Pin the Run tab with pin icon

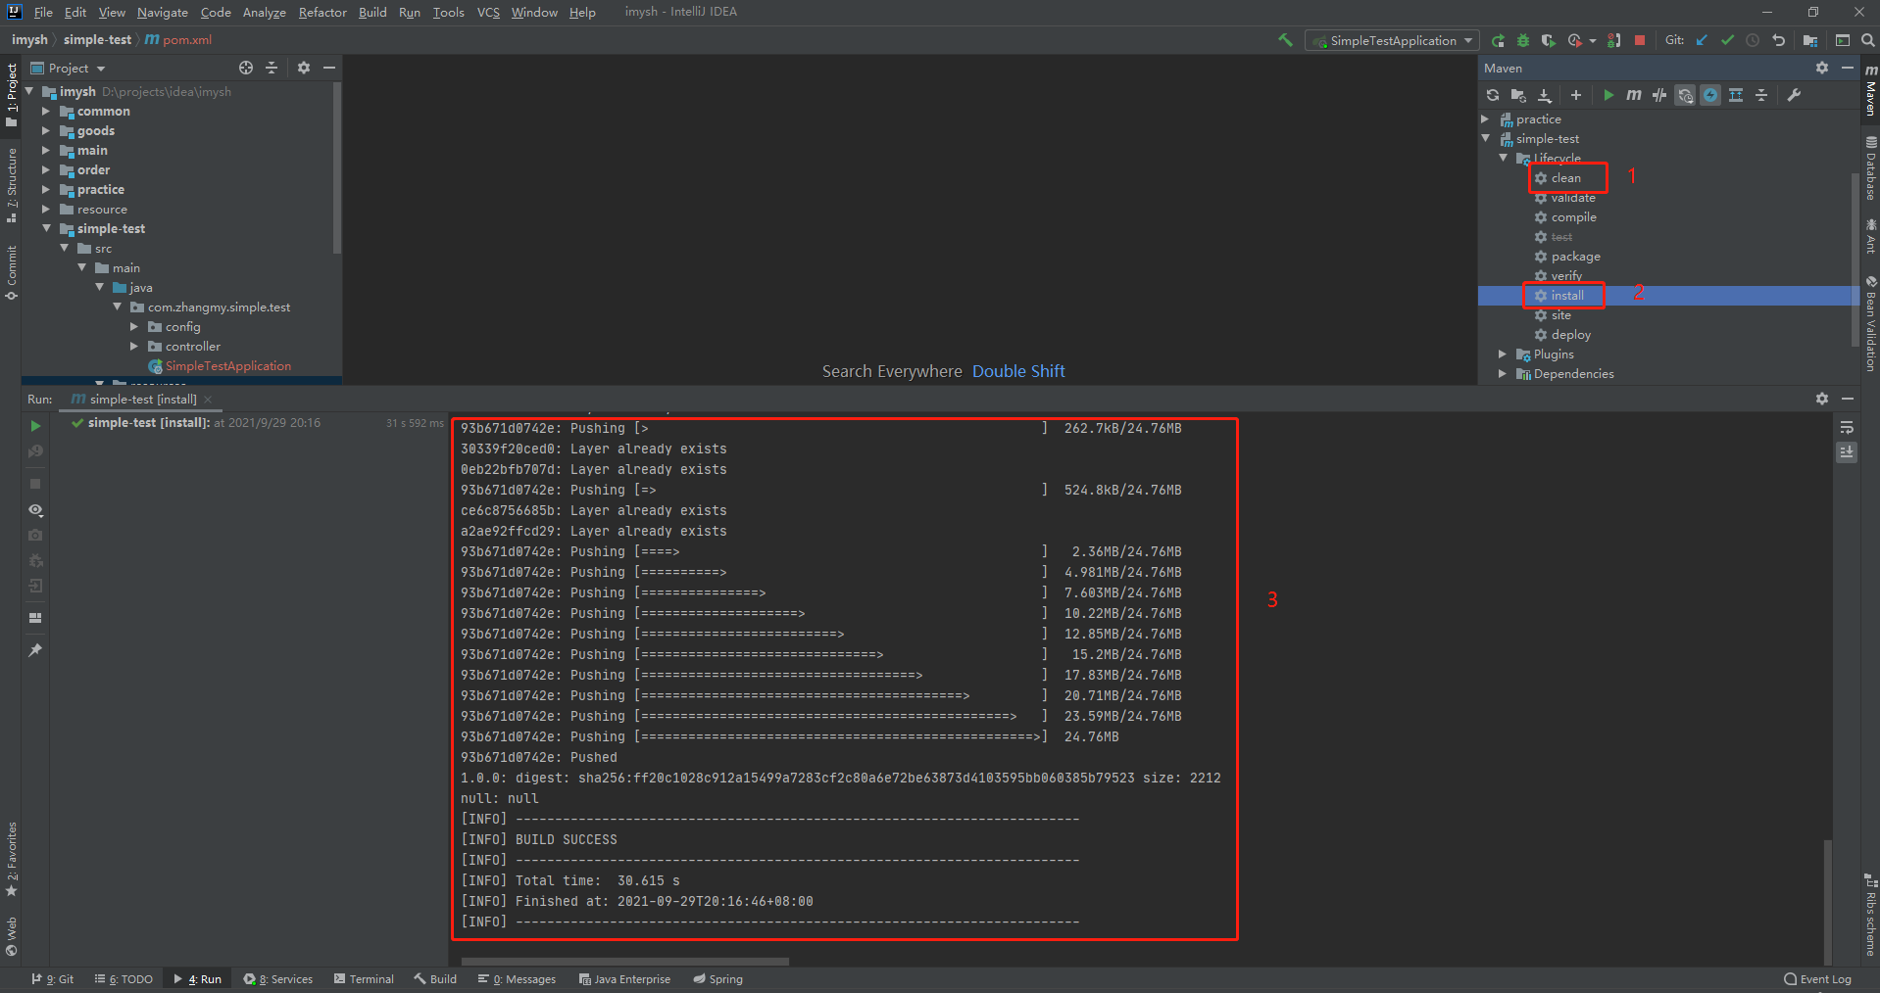(x=35, y=650)
